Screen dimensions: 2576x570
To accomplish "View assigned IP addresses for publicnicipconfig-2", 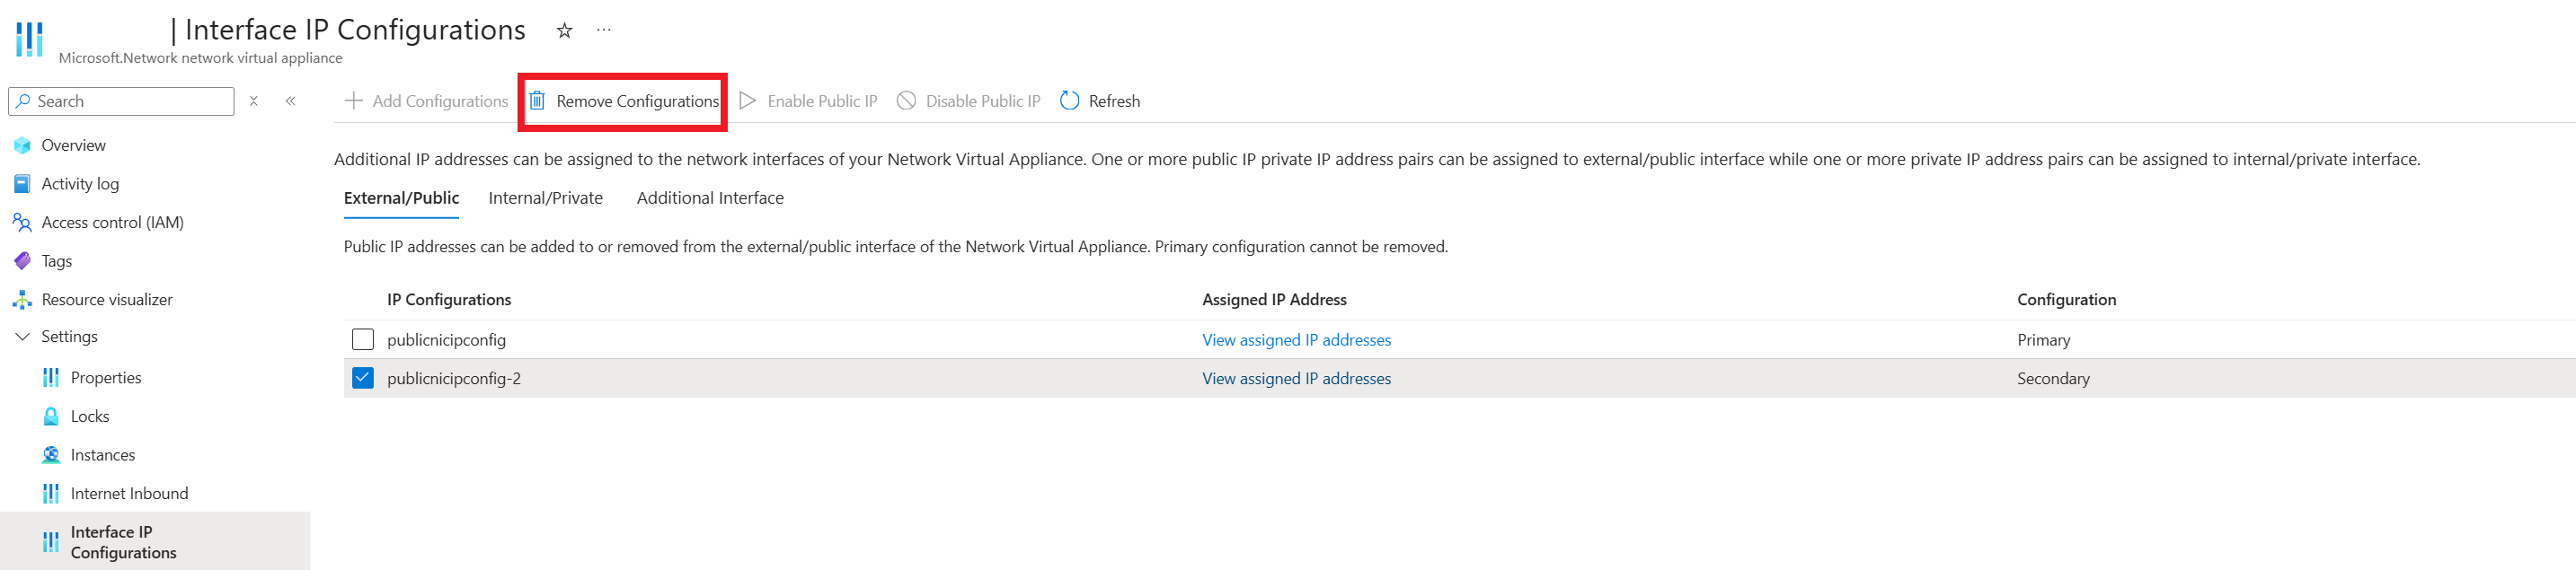I will (x=1296, y=378).
